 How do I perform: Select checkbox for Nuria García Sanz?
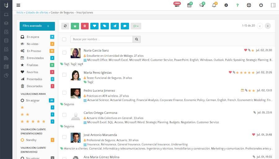[x=64, y=53]
